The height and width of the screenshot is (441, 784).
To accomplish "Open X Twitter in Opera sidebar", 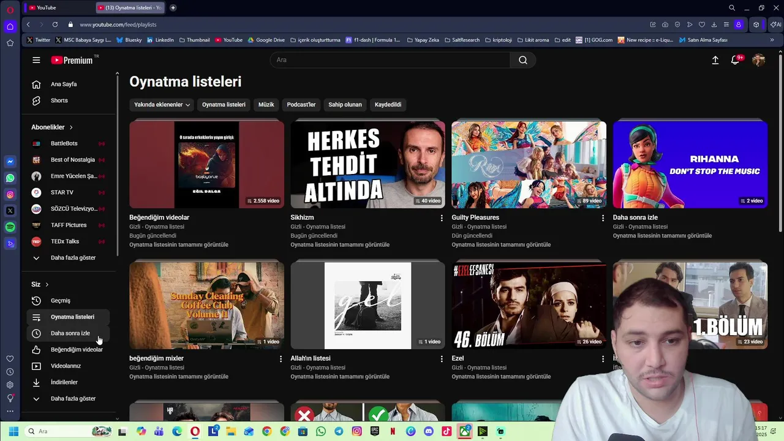I will [x=10, y=211].
